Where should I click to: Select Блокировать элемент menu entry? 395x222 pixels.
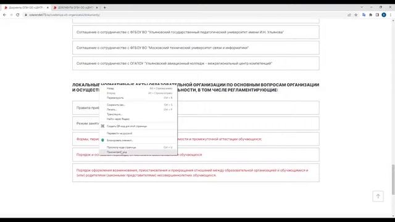click(138, 140)
